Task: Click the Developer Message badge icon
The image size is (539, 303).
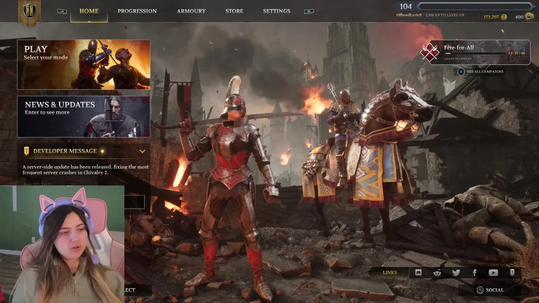Action: click(27, 151)
